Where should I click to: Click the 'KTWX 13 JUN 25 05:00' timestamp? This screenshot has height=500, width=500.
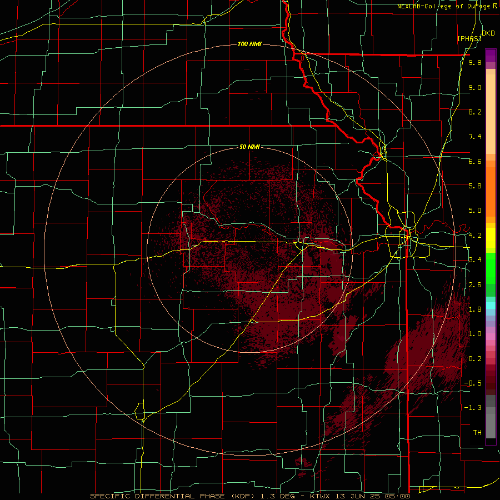point(359,496)
